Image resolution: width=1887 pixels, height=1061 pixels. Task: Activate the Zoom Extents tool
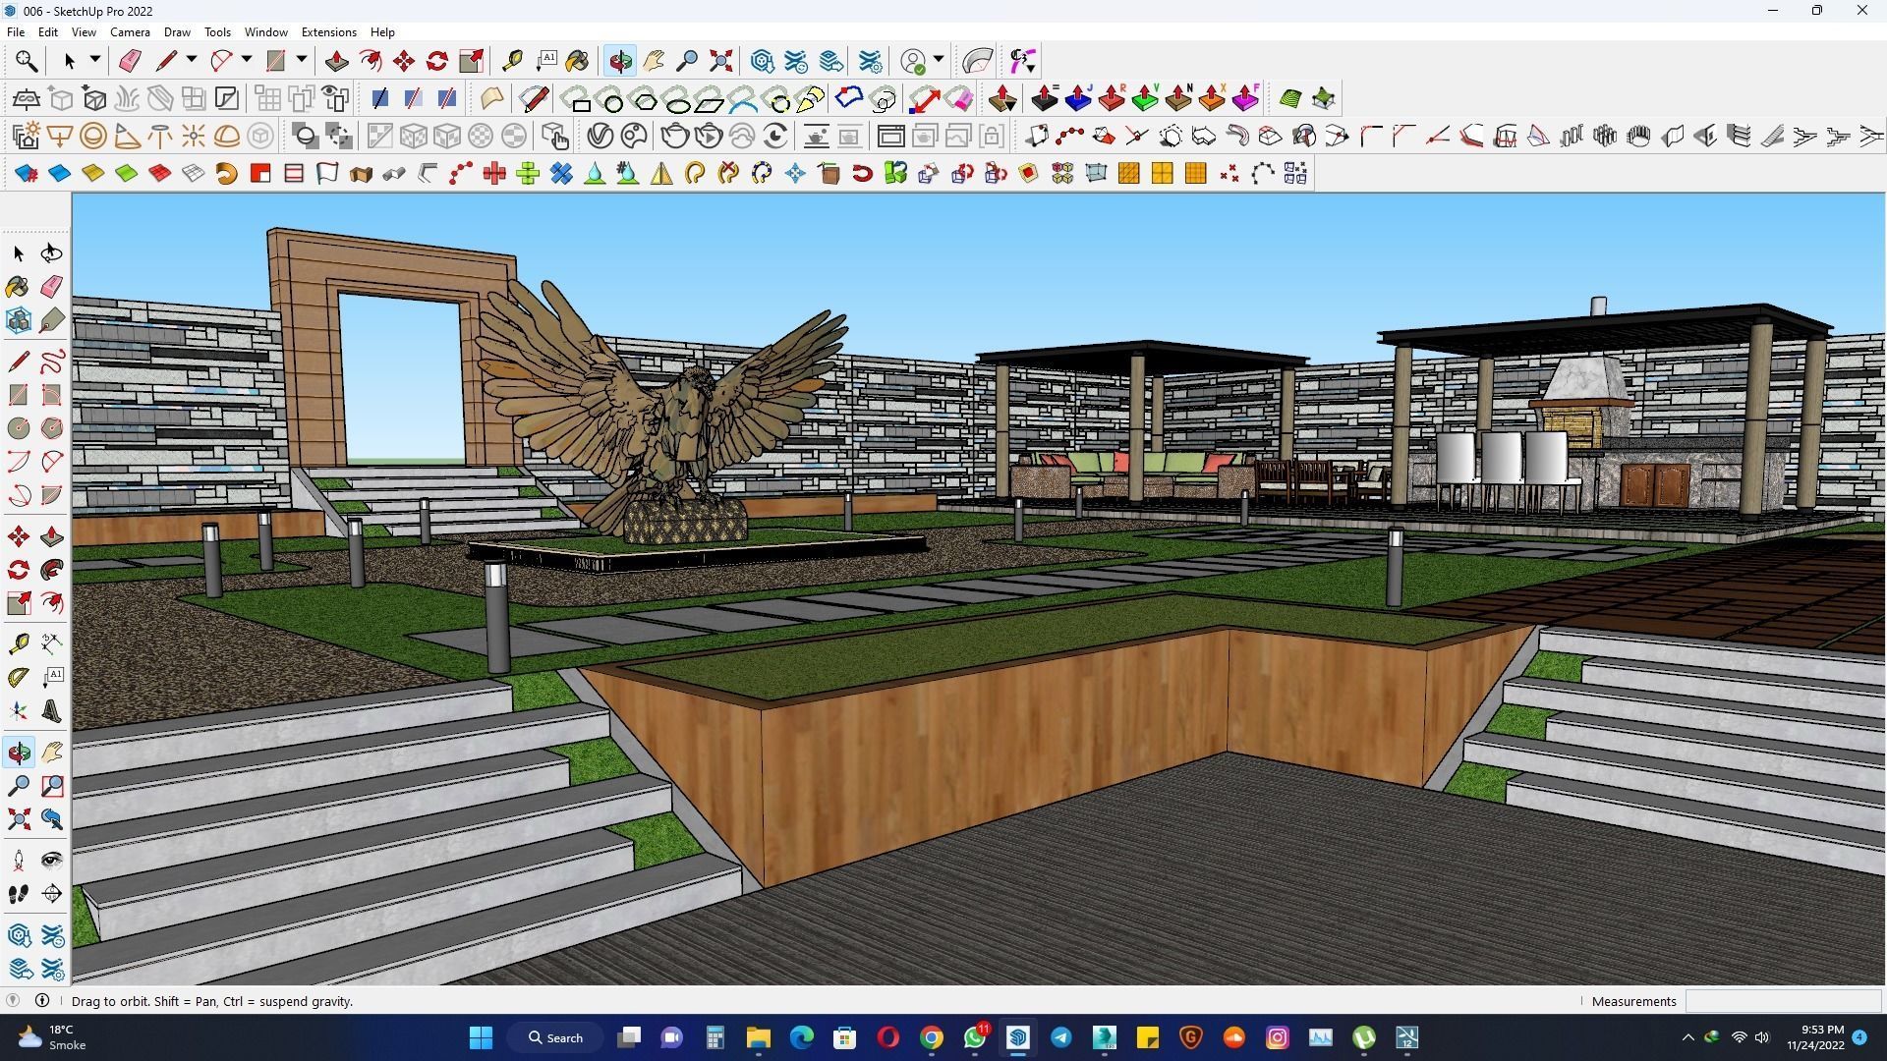(x=720, y=61)
